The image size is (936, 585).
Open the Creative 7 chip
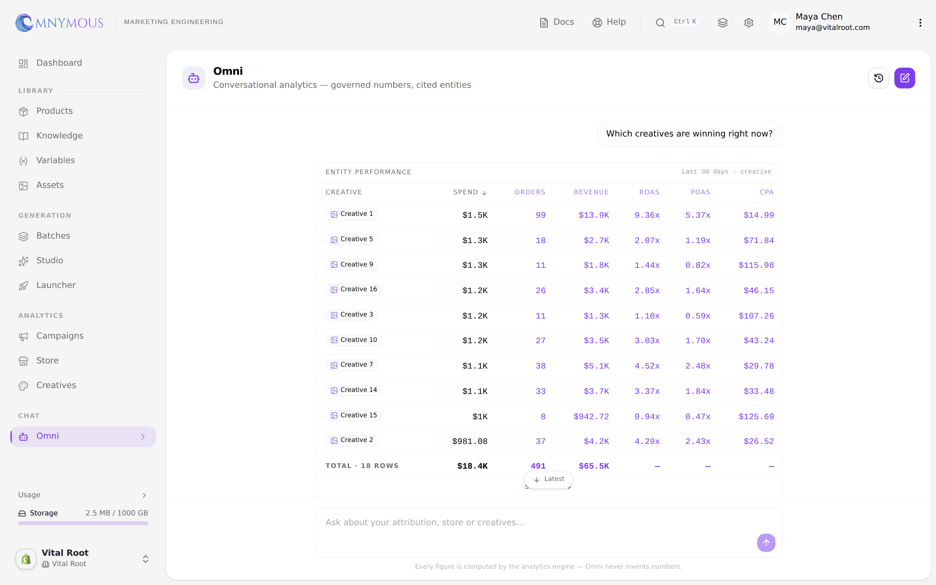click(352, 365)
